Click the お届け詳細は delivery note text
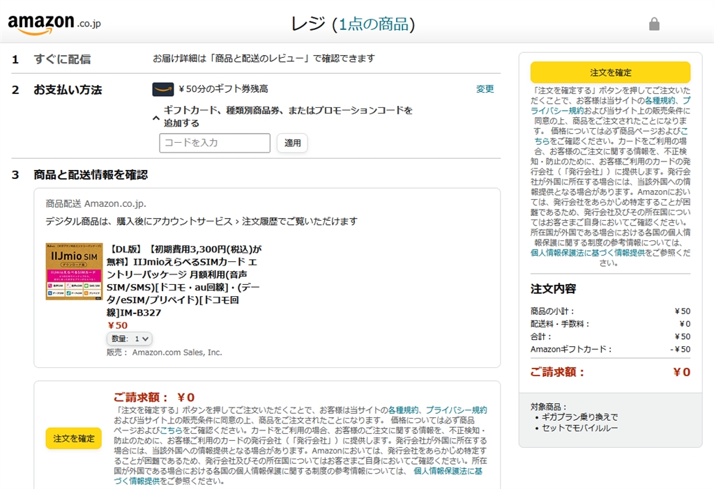 click(x=264, y=59)
